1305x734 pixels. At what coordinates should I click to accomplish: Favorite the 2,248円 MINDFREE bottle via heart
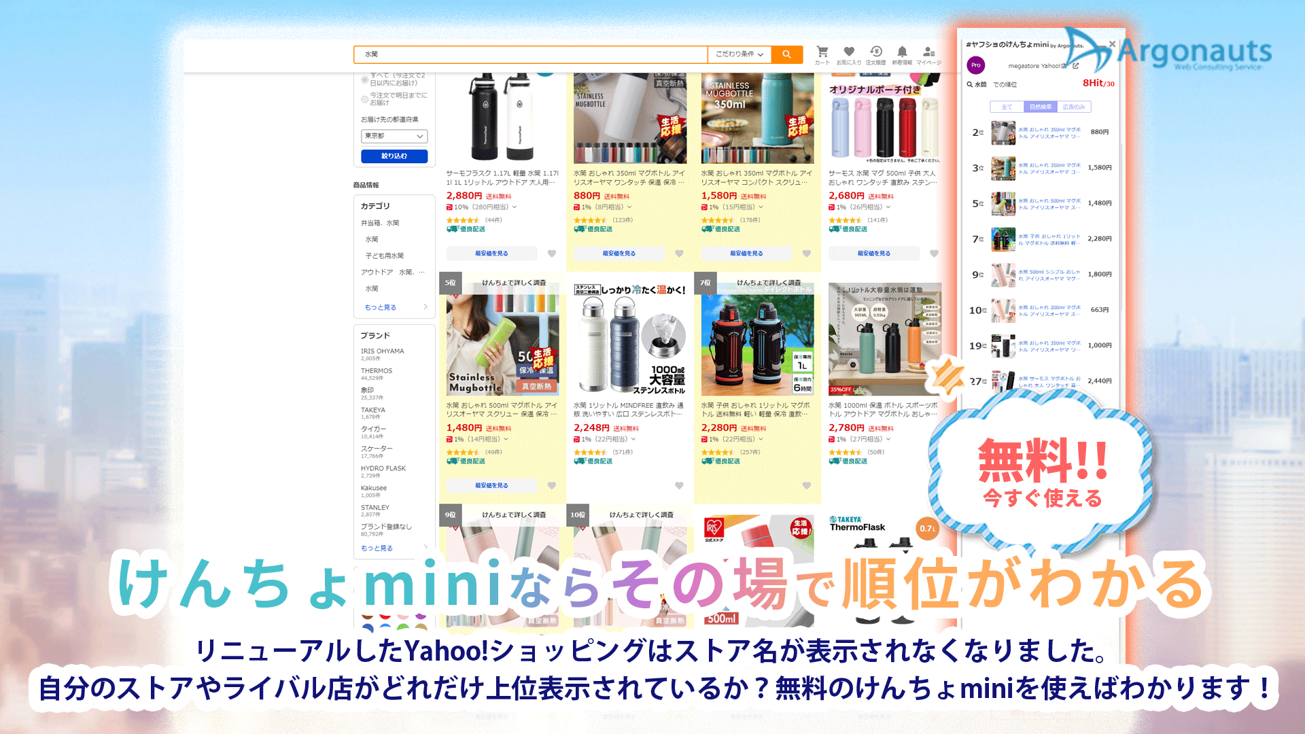pyautogui.click(x=679, y=485)
